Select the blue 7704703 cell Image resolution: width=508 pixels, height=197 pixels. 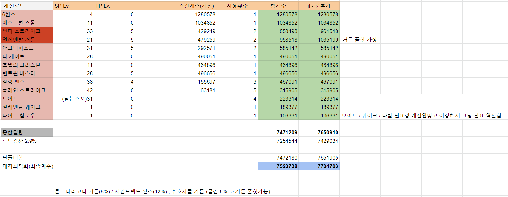point(319,166)
